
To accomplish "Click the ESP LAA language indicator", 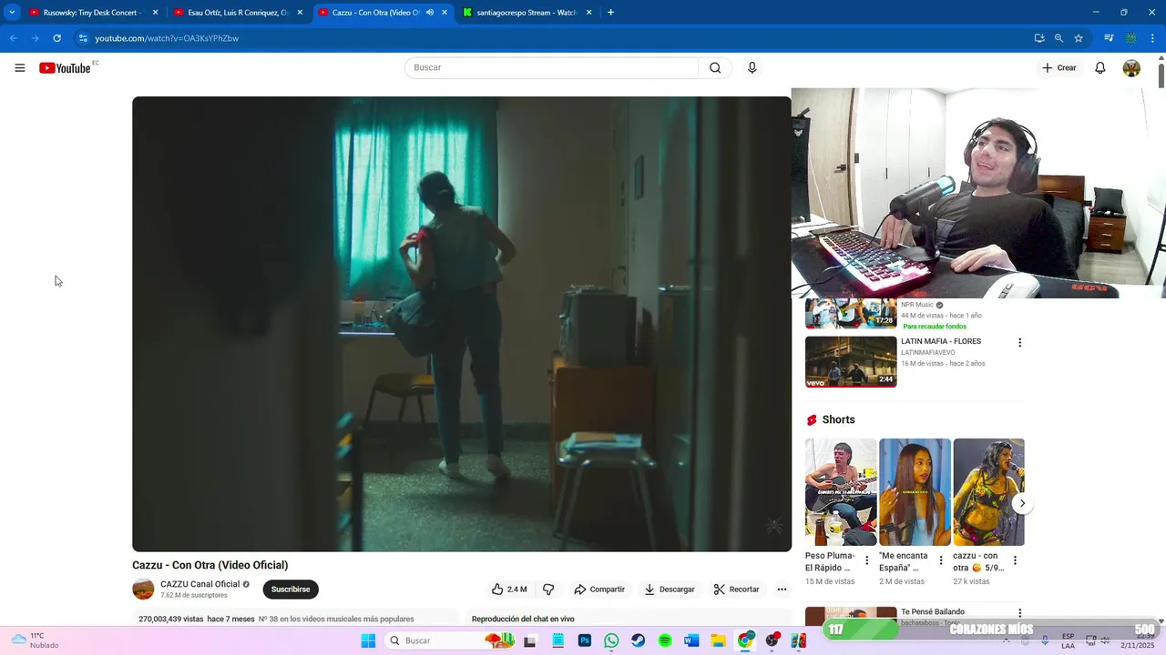I will [x=1068, y=640].
